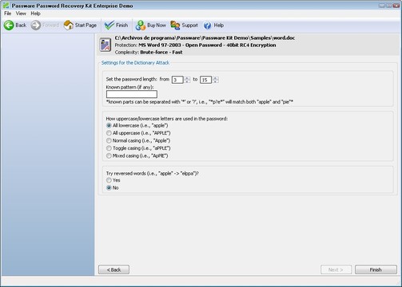402x287 pixels.
Task: Click the disabled Next > button
Action: click(x=336, y=269)
